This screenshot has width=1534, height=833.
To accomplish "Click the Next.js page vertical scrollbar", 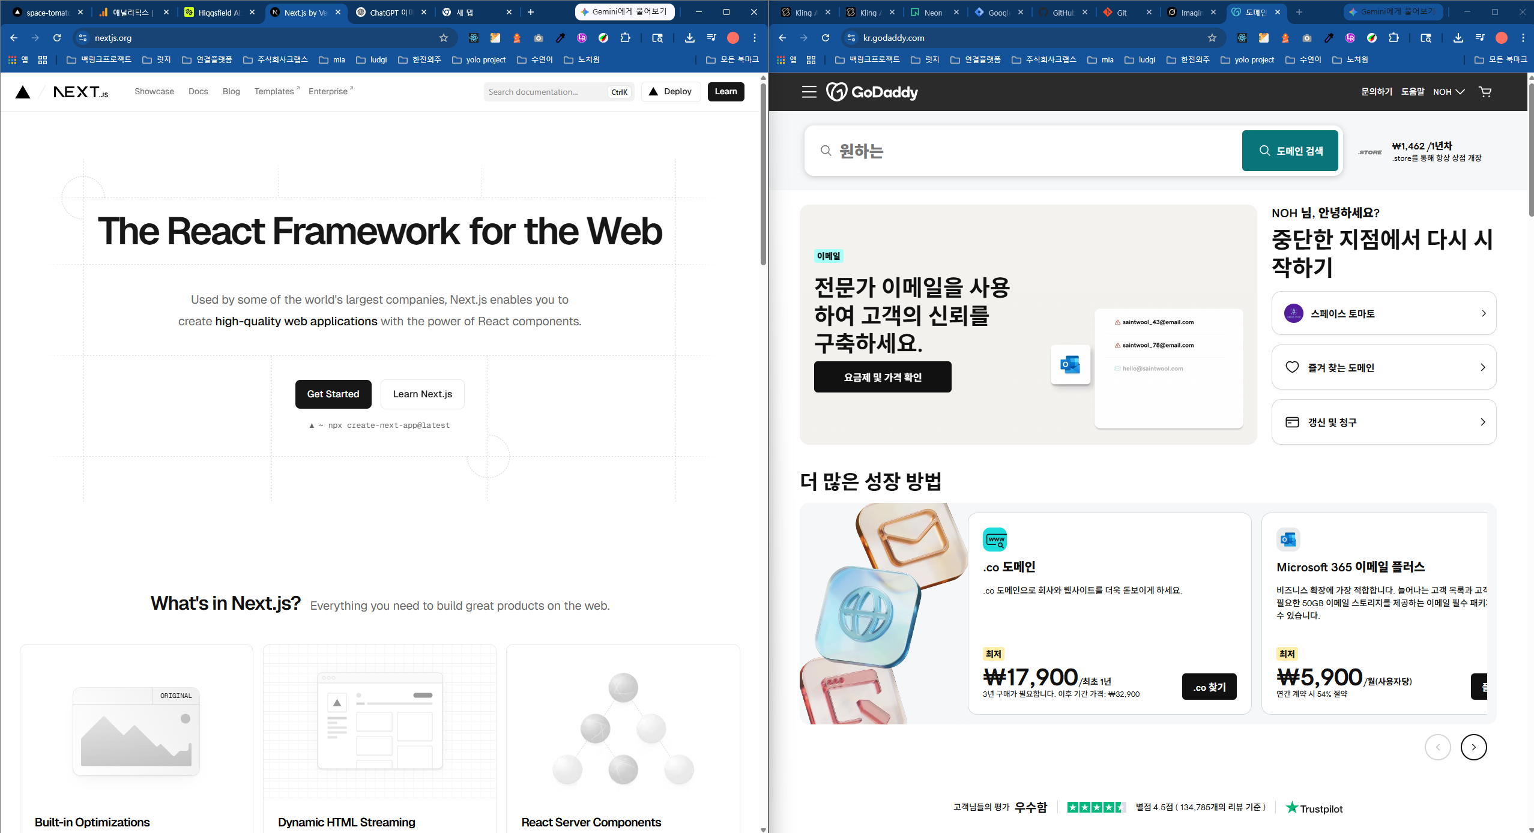I will click(763, 174).
